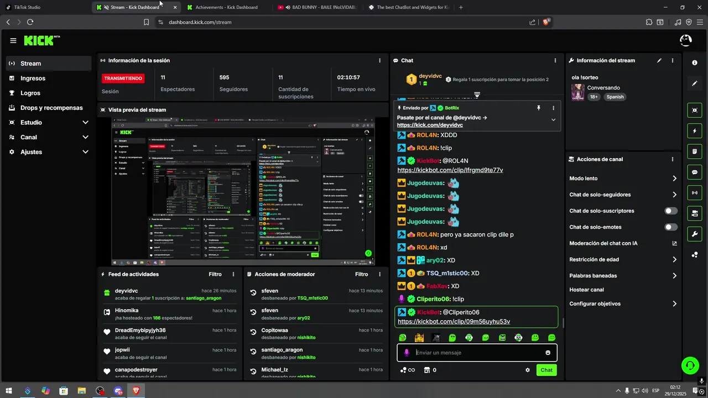Click chat panel scrollbar
Image resolution: width=708 pixels, height=398 pixels.
pos(563,323)
